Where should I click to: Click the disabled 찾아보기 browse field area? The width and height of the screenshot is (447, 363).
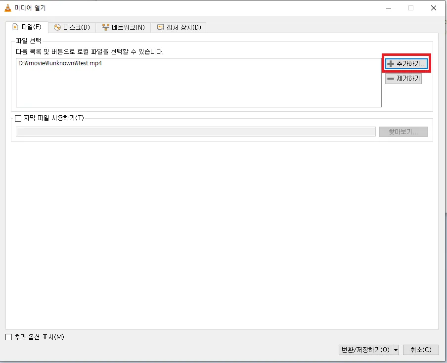(403, 132)
